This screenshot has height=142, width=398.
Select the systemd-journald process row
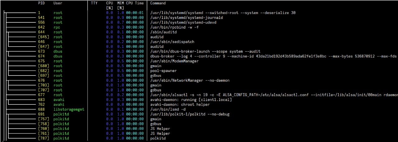point(199,18)
